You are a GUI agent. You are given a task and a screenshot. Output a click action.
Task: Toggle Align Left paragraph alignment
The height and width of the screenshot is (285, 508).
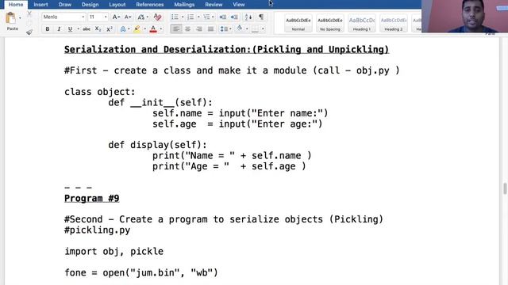tap(176, 29)
